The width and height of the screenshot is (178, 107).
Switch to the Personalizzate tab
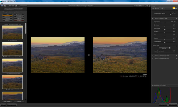(x=19, y=9)
